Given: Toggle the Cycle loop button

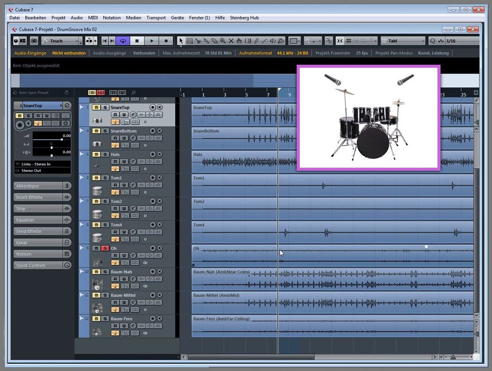Looking at the screenshot, I should (x=123, y=41).
